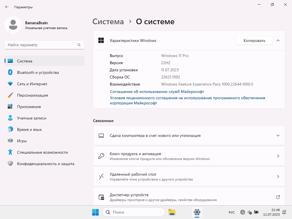The image size is (292, 219).
Task: Open Диспетчер устройств external link icon
Action: 278,197
